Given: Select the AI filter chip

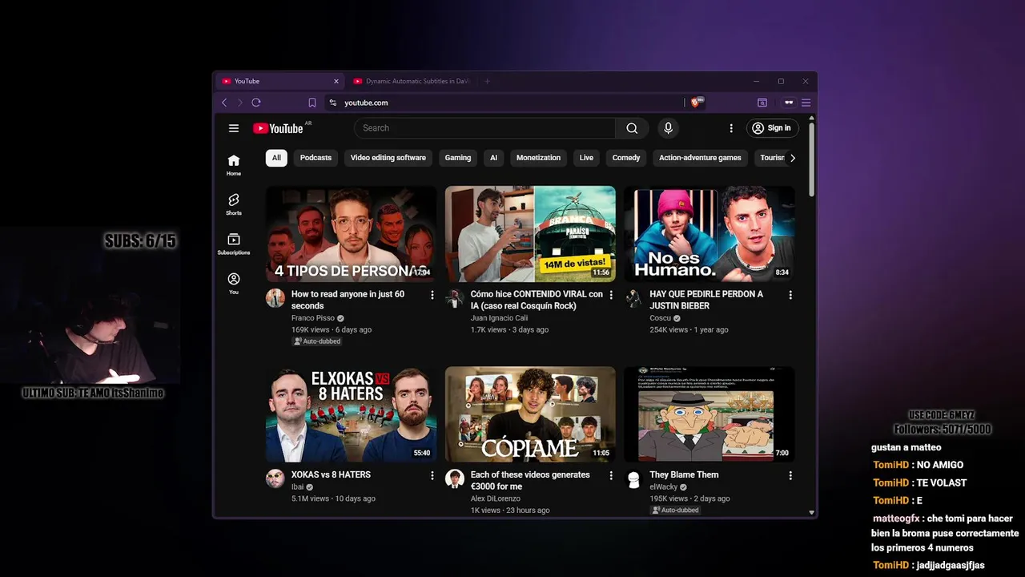Looking at the screenshot, I should pyautogui.click(x=493, y=158).
